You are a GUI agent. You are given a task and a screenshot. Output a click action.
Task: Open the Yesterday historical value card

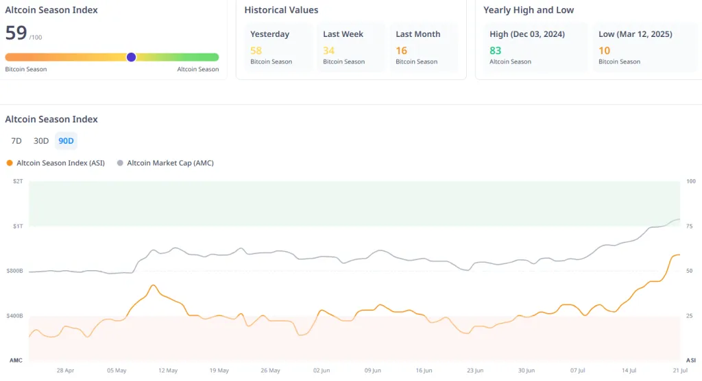278,48
